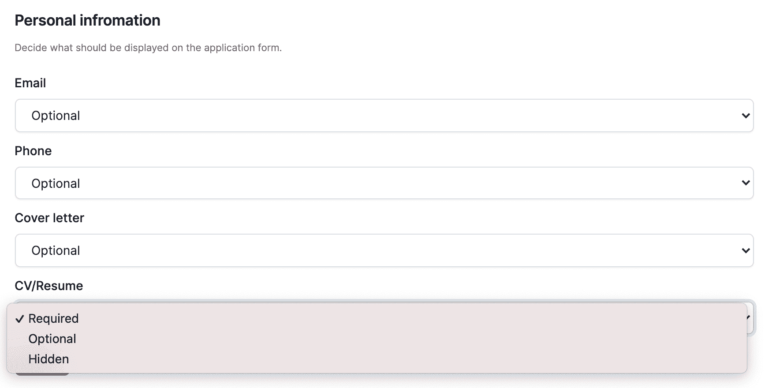Click the CV/Resume field label
This screenshot has height=388, width=768.
[48, 286]
